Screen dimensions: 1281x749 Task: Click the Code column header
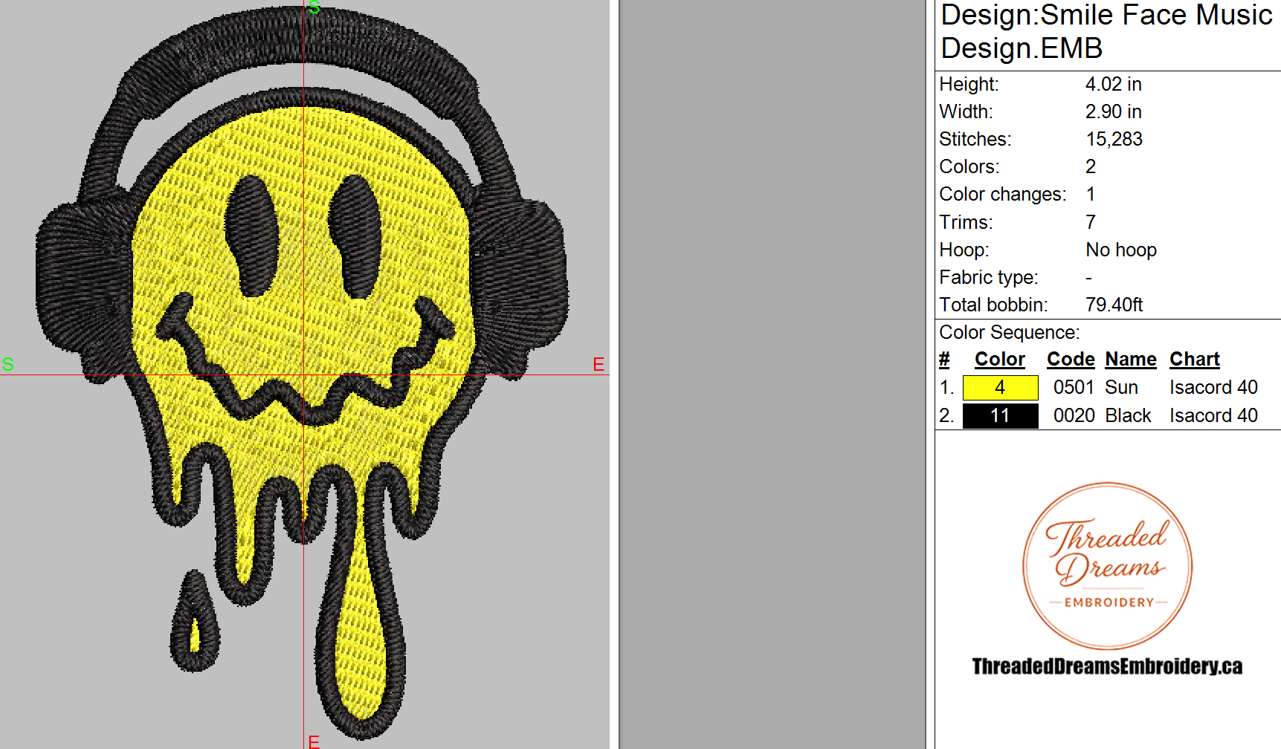click(x=1071, y=360)
